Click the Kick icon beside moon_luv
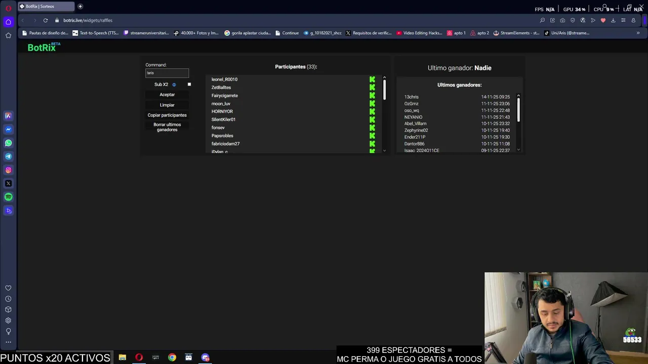Screen dimensions: 648x364 372,104
